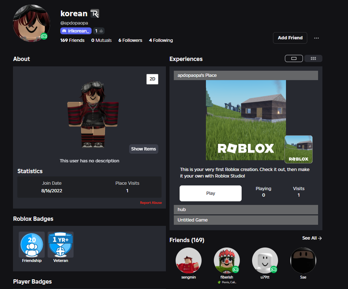Select the Veteran 1 YR+ badge
Screen dimensions: 348x289
[61, 247]
